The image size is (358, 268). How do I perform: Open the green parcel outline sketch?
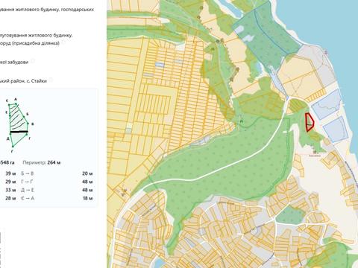click(x=19, y=124)
